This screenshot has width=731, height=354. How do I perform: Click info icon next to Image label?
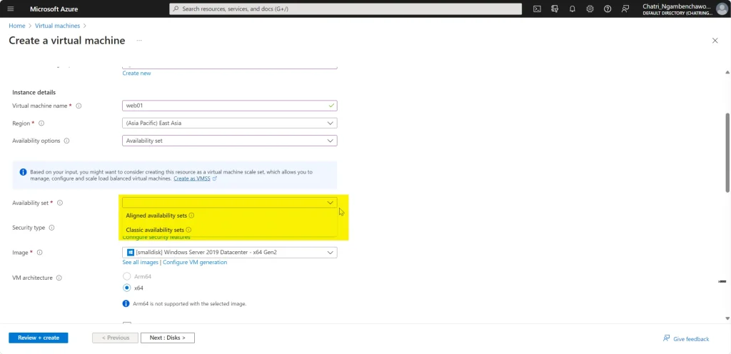click(40, 253)
